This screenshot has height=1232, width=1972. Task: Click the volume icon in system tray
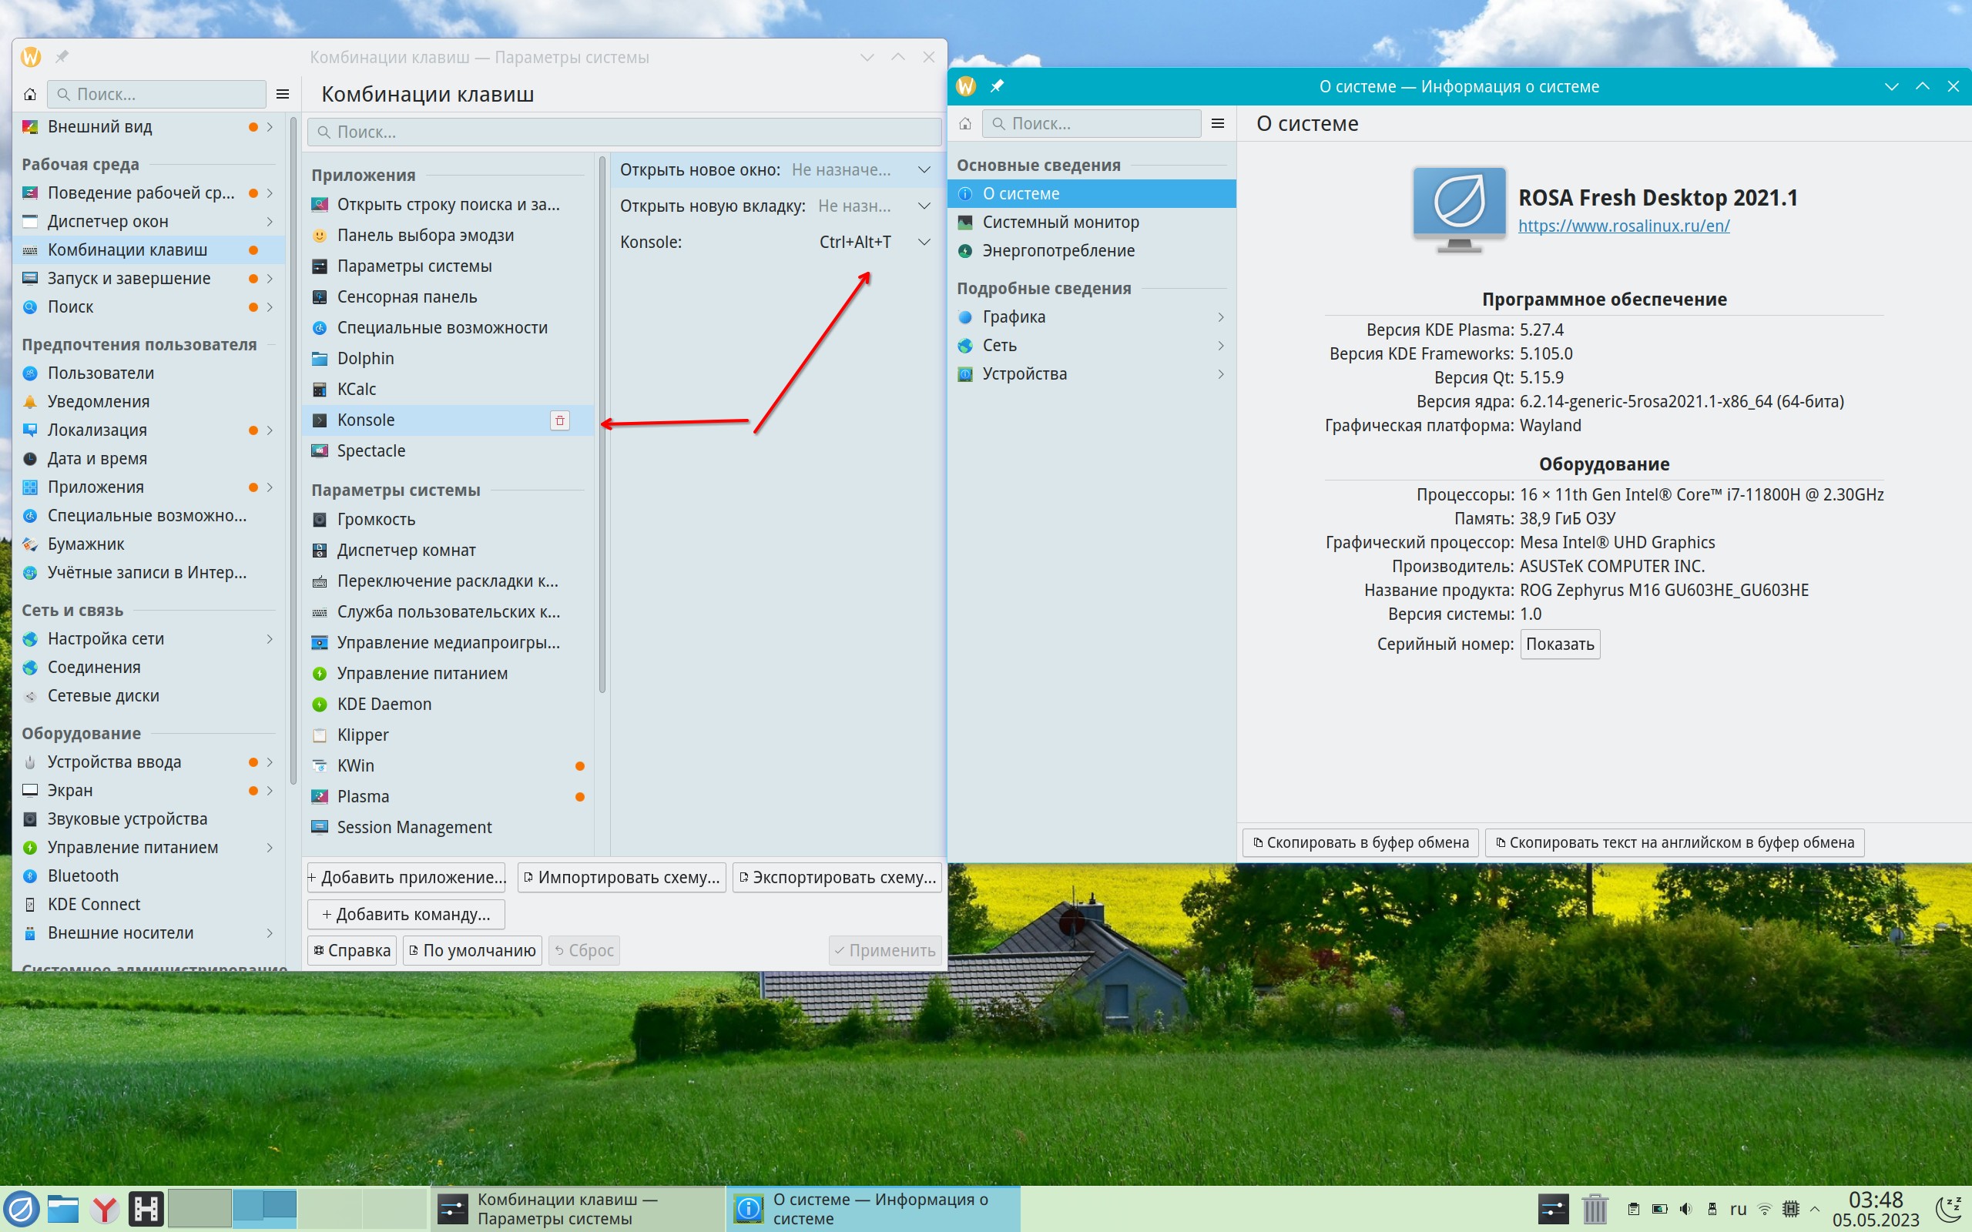tap(1685, 1209)
